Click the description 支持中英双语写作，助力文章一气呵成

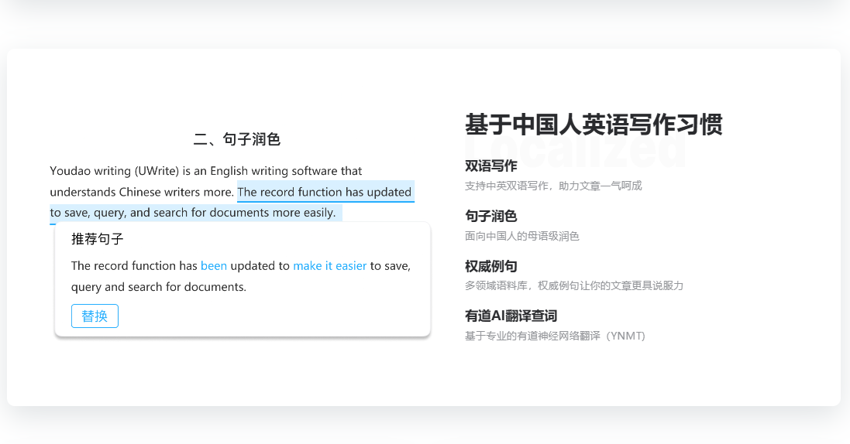[x=553, y=186]
